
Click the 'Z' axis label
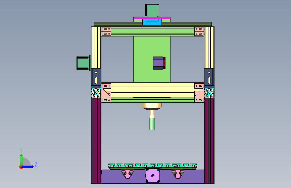[x=36, y=165]
